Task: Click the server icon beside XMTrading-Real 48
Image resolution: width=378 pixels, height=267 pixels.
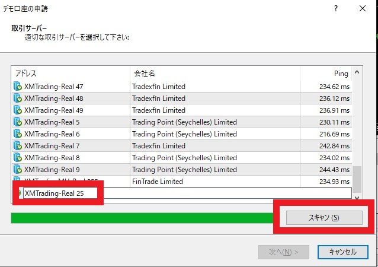Action: point(17,98)
